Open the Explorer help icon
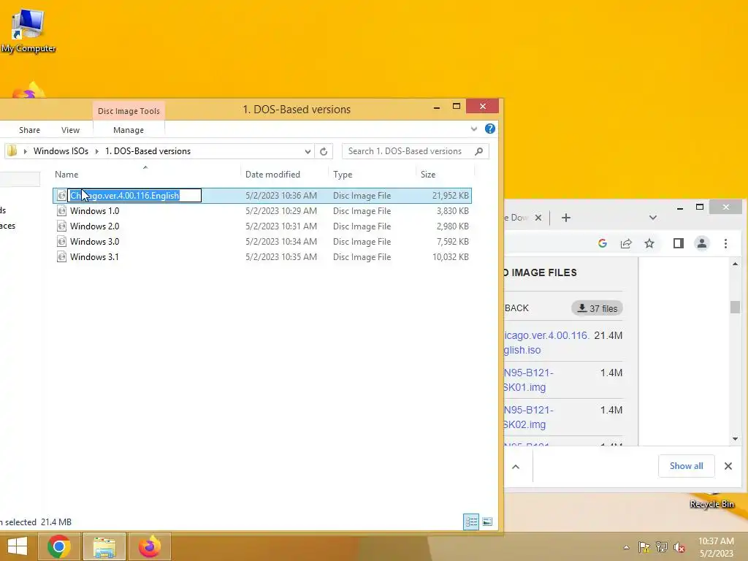Image resolution: width=748 pixels, height=561 pixels. [x=489, y=129]
